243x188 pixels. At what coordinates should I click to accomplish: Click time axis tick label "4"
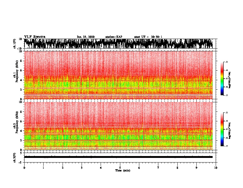coord(101,168)
